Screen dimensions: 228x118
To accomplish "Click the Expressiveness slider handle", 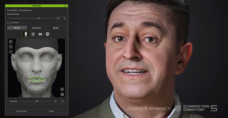I will pos(38,18).
